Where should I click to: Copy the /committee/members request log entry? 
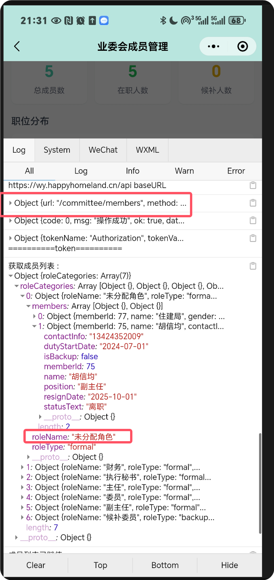coord(253,203)
